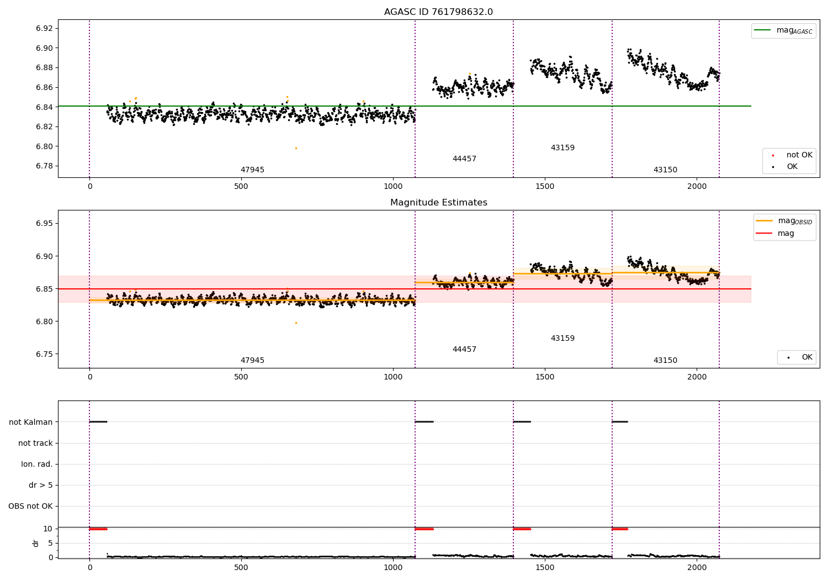Click label 47945 in Magnitude Estimates plot
Viewport: 828px width, 580px height.
pyautogui.click(x=252, y=361)
